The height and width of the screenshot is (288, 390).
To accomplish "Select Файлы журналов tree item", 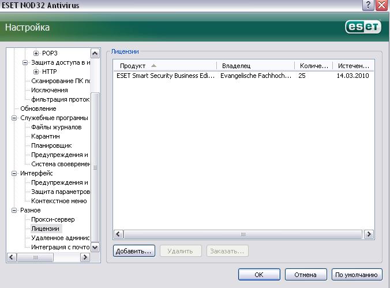I will coord(56,127).
